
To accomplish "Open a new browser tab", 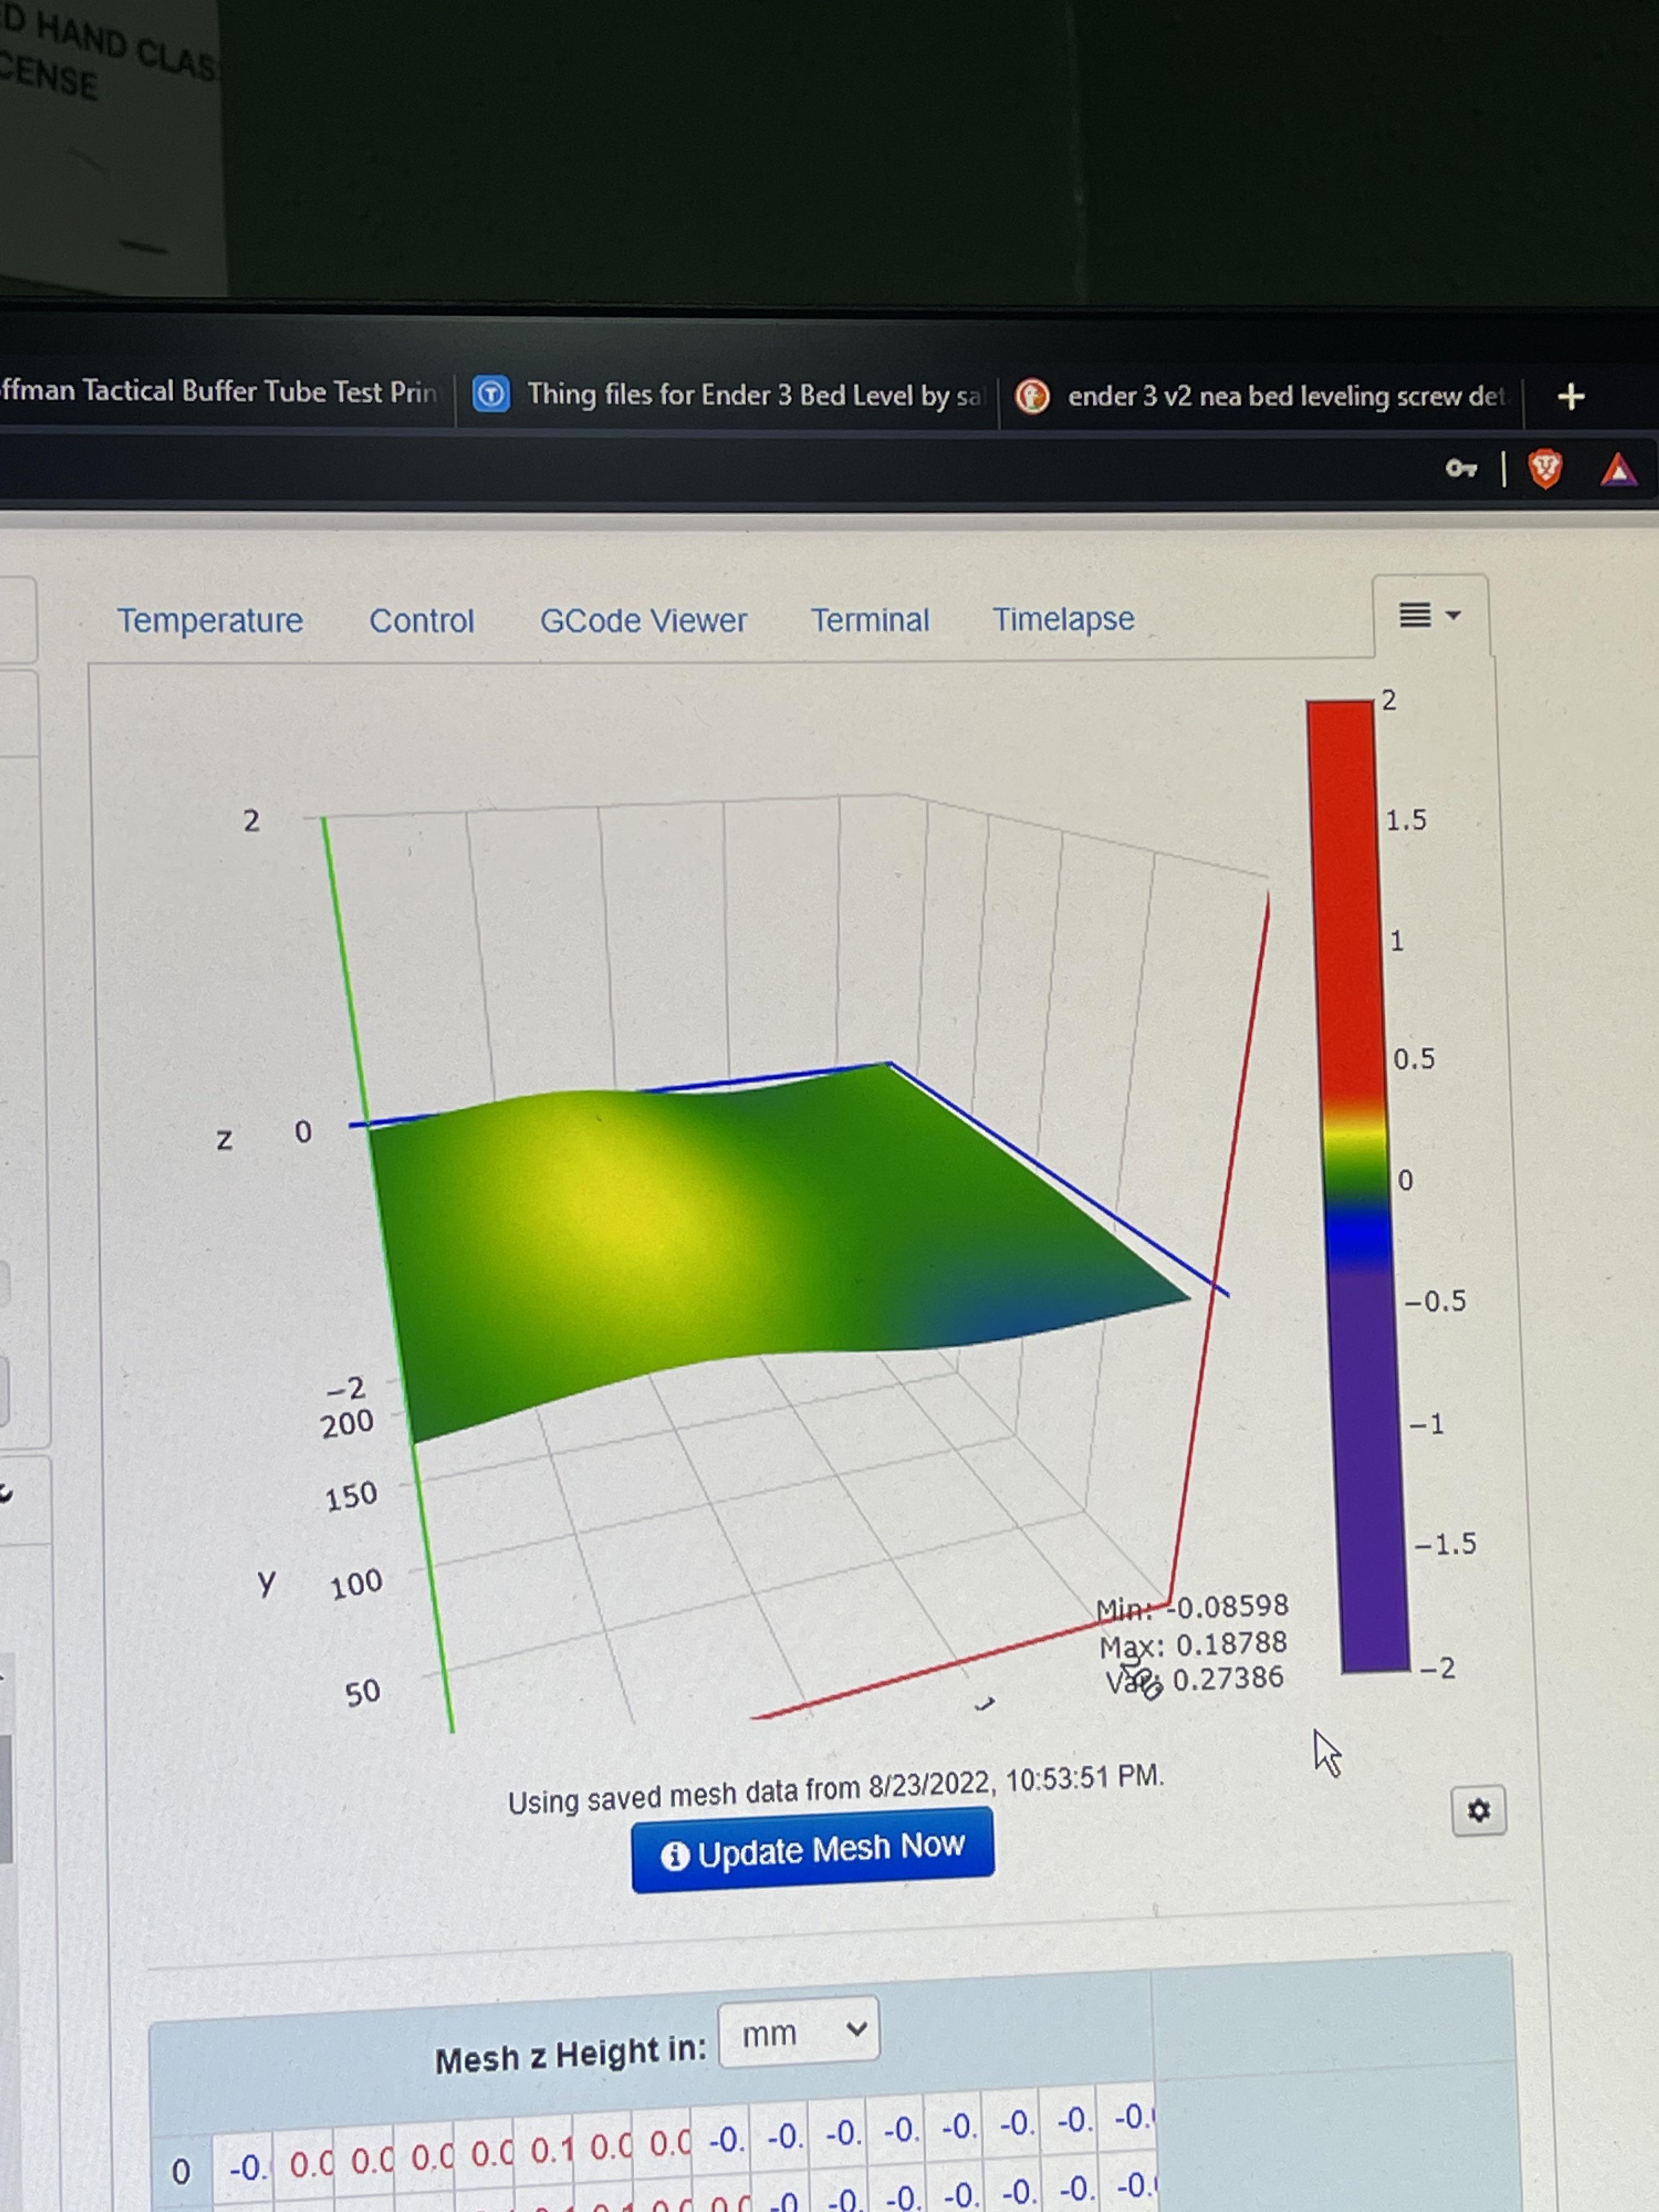I will (x=1570, y=397).
